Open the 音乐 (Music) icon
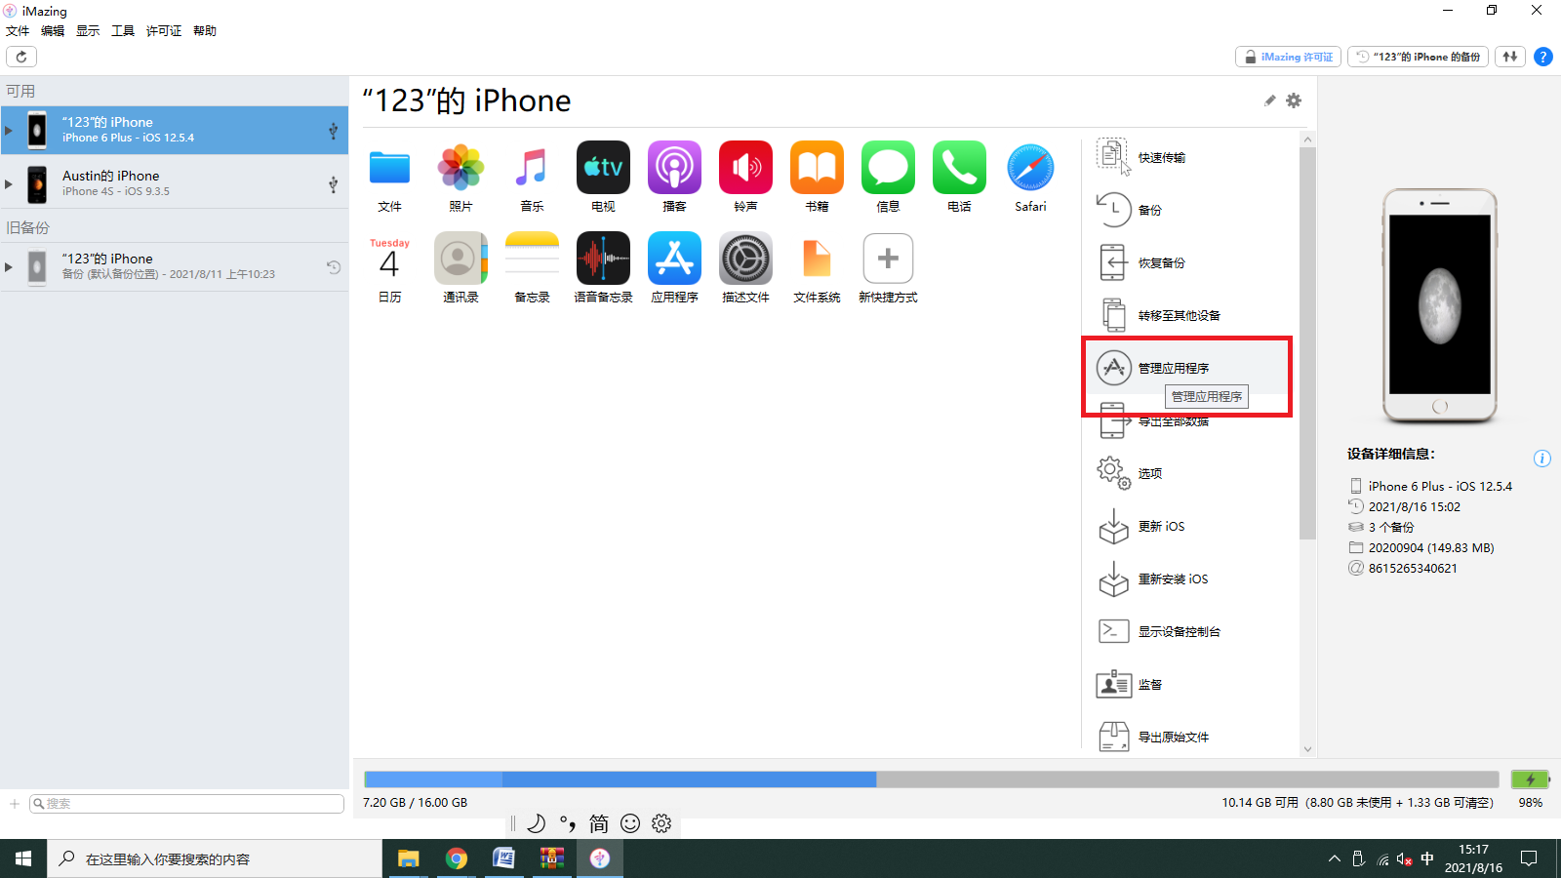 532,168
